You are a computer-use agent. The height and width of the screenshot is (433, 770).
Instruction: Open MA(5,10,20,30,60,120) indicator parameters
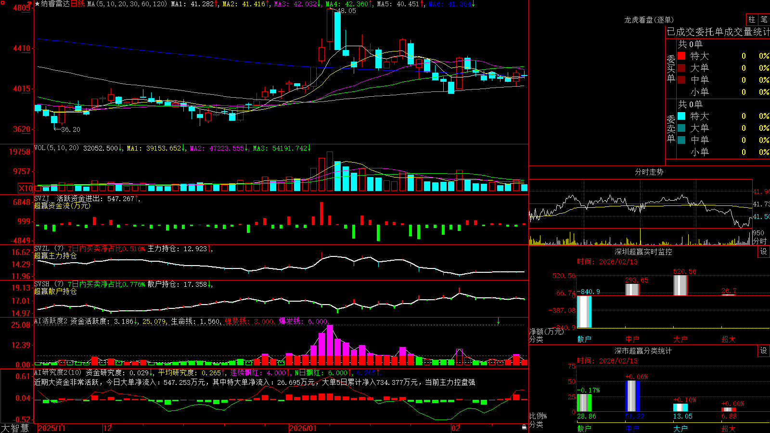pyautogui.click(x=127, y=4)
